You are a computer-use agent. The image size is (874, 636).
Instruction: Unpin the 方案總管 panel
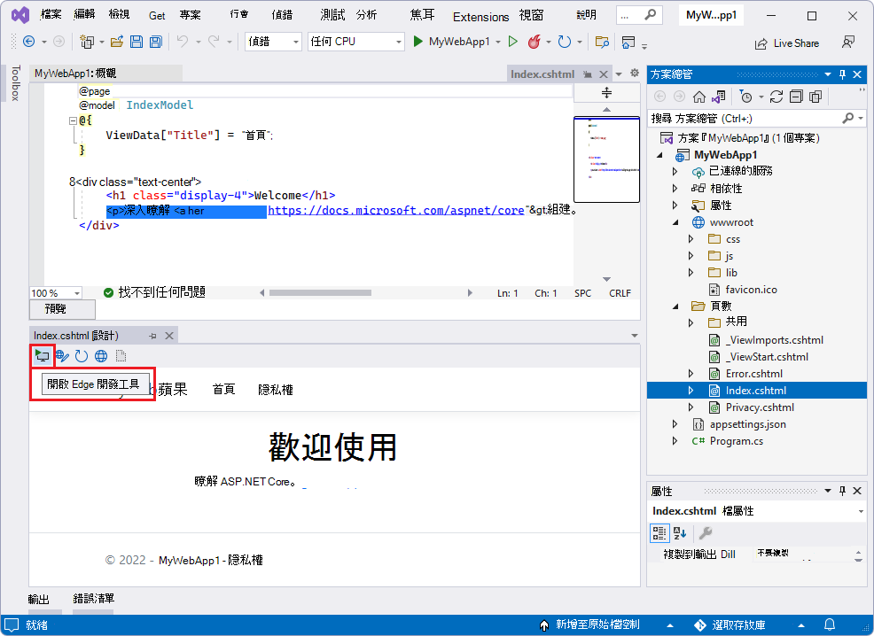[x=842, y=74]
